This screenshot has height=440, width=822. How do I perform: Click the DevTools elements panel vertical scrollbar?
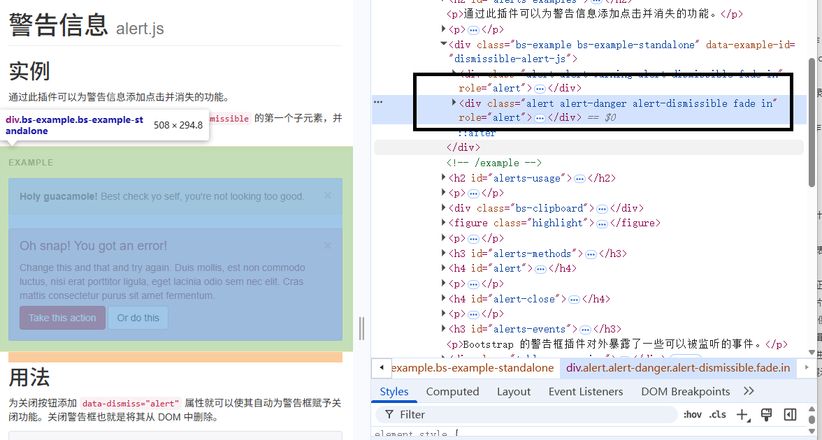pos(812,122)
